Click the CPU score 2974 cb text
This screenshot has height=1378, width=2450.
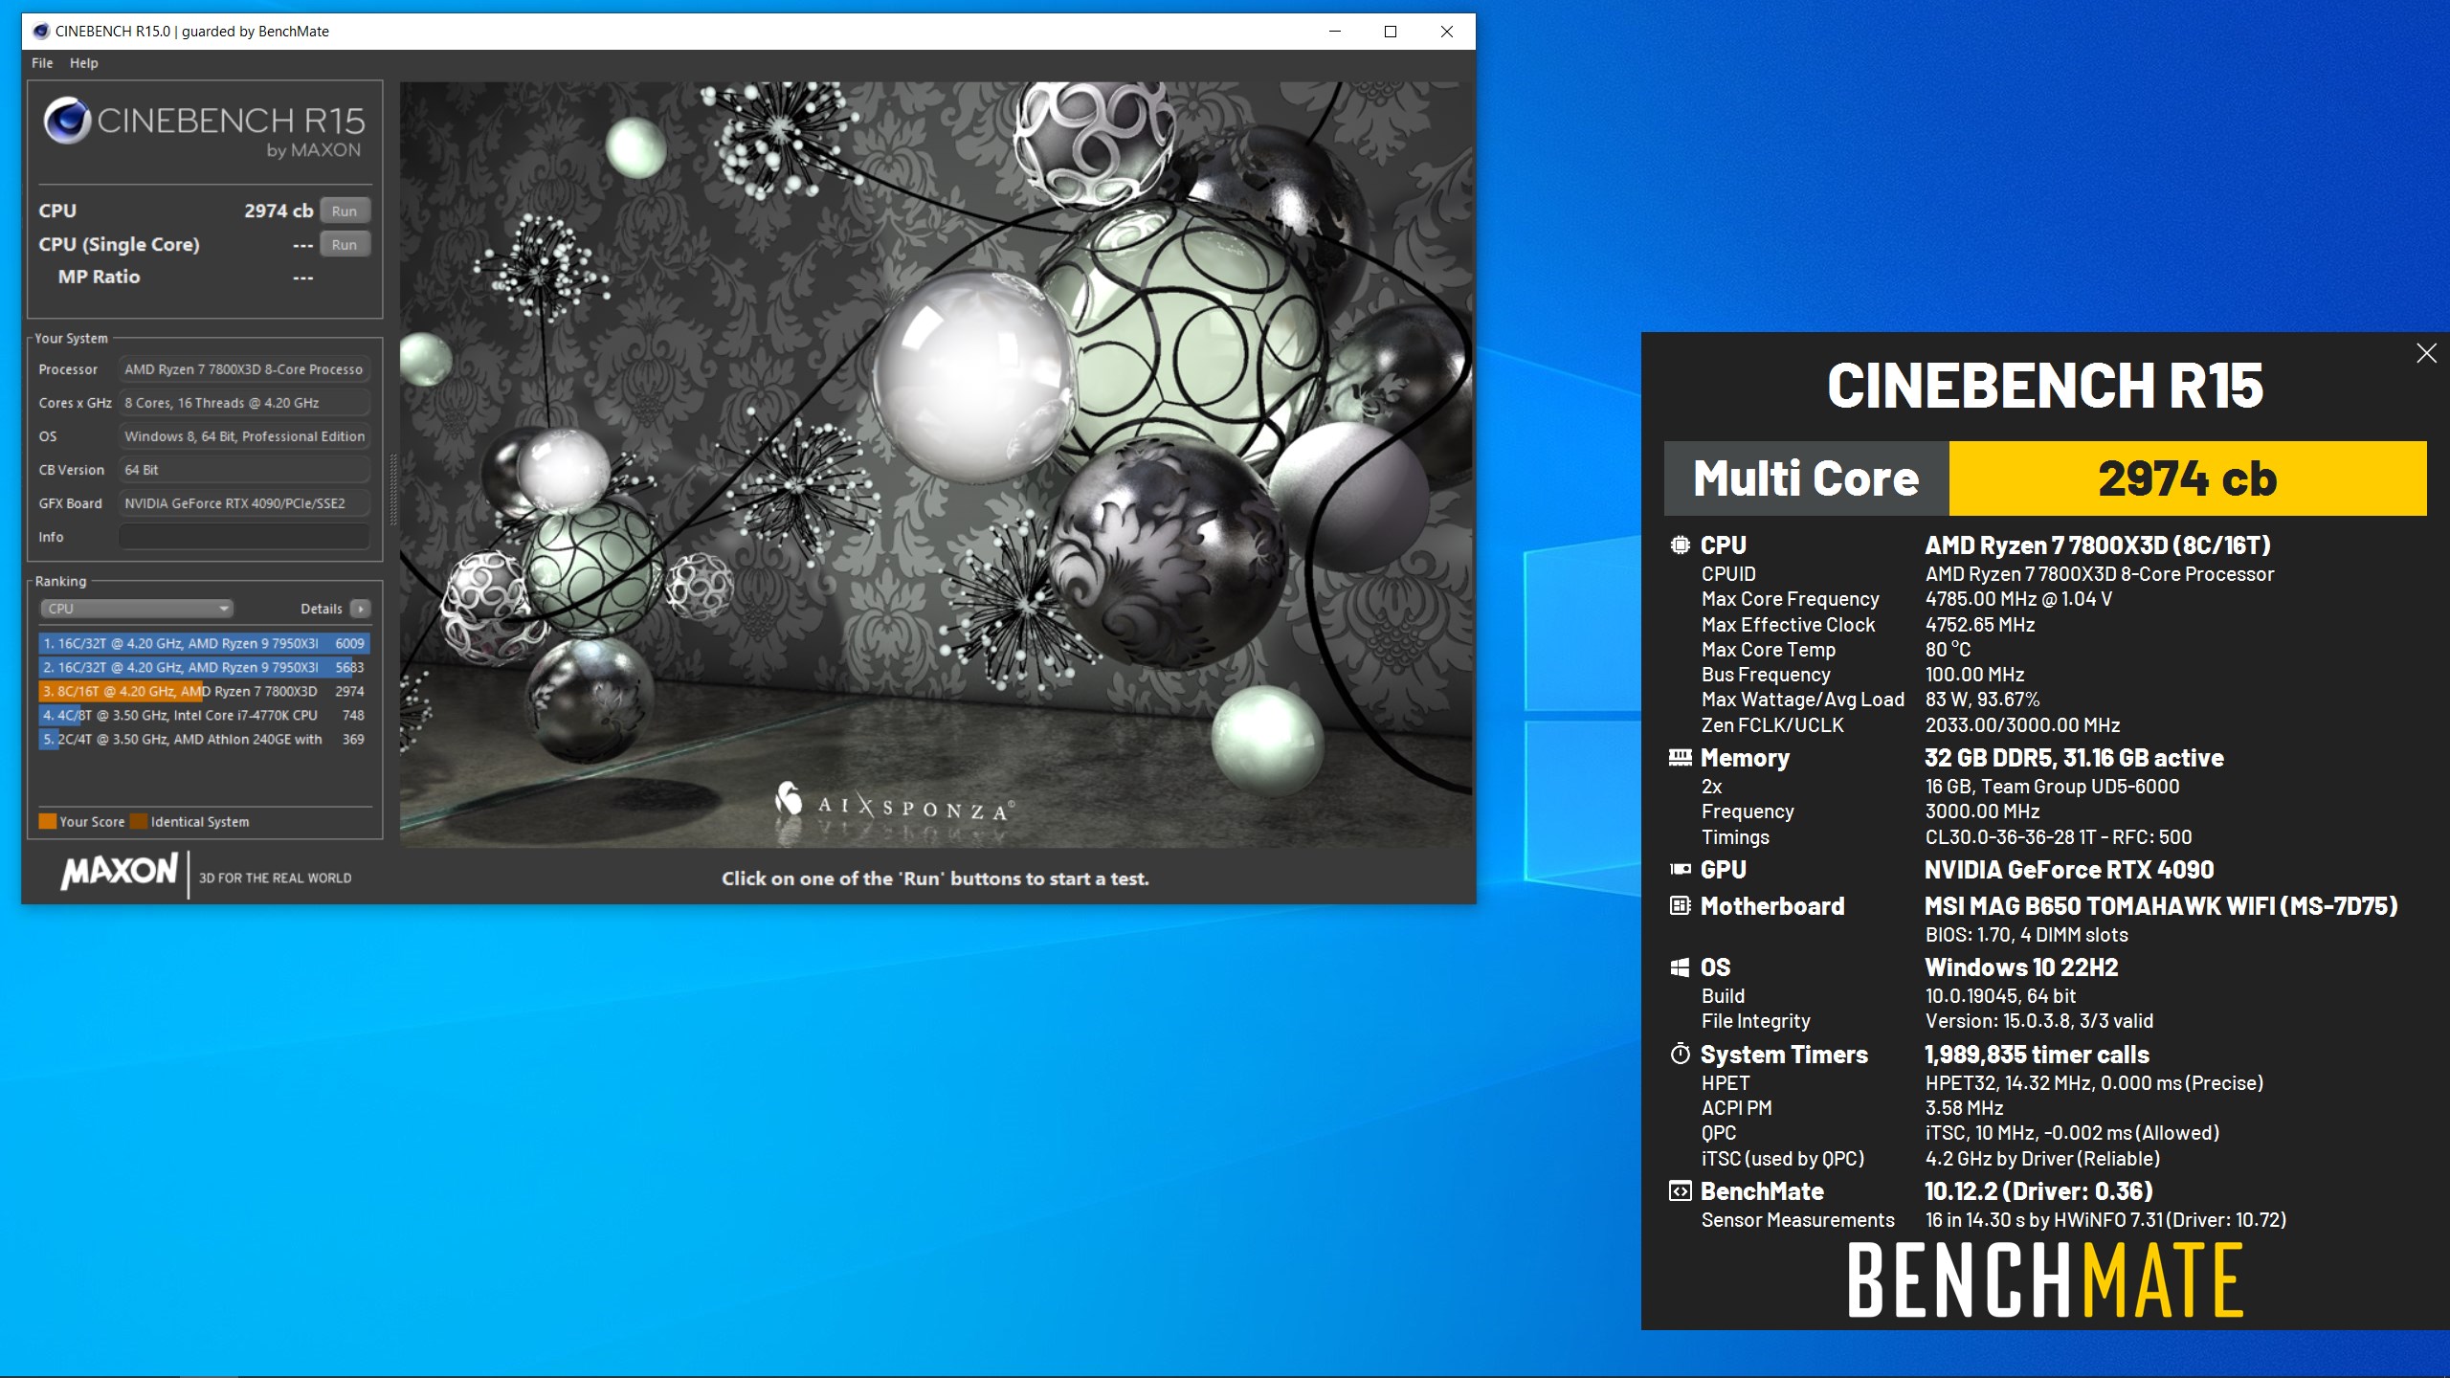(x=278, y=211)
